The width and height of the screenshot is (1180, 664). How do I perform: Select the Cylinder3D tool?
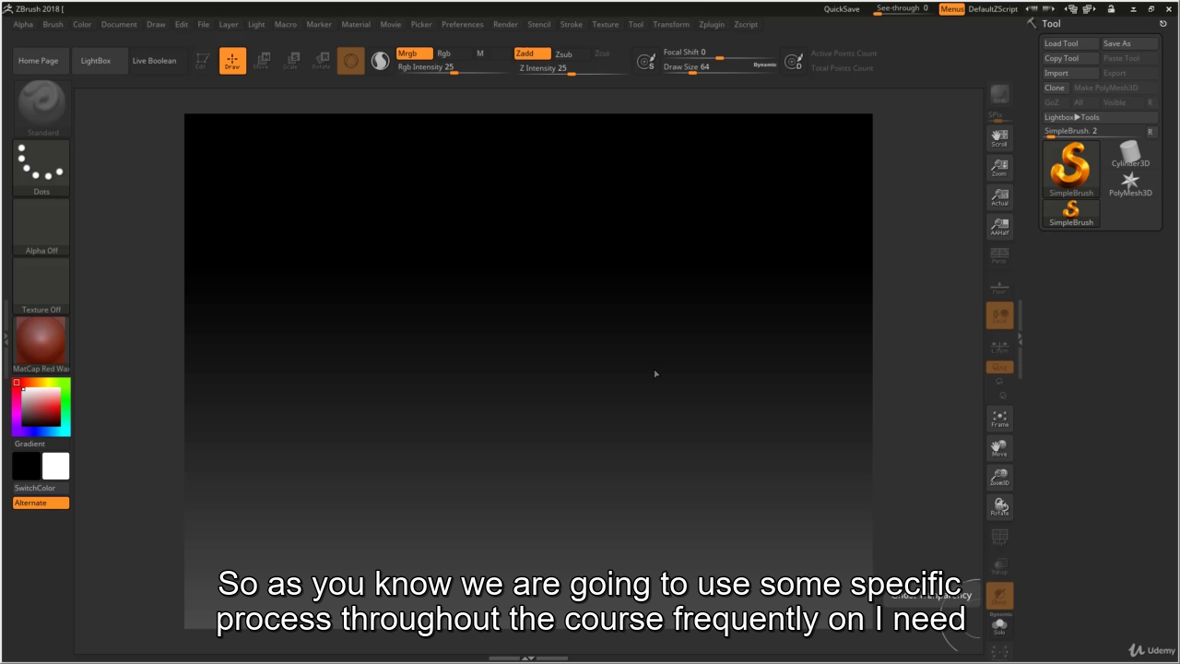point(1129,154)
